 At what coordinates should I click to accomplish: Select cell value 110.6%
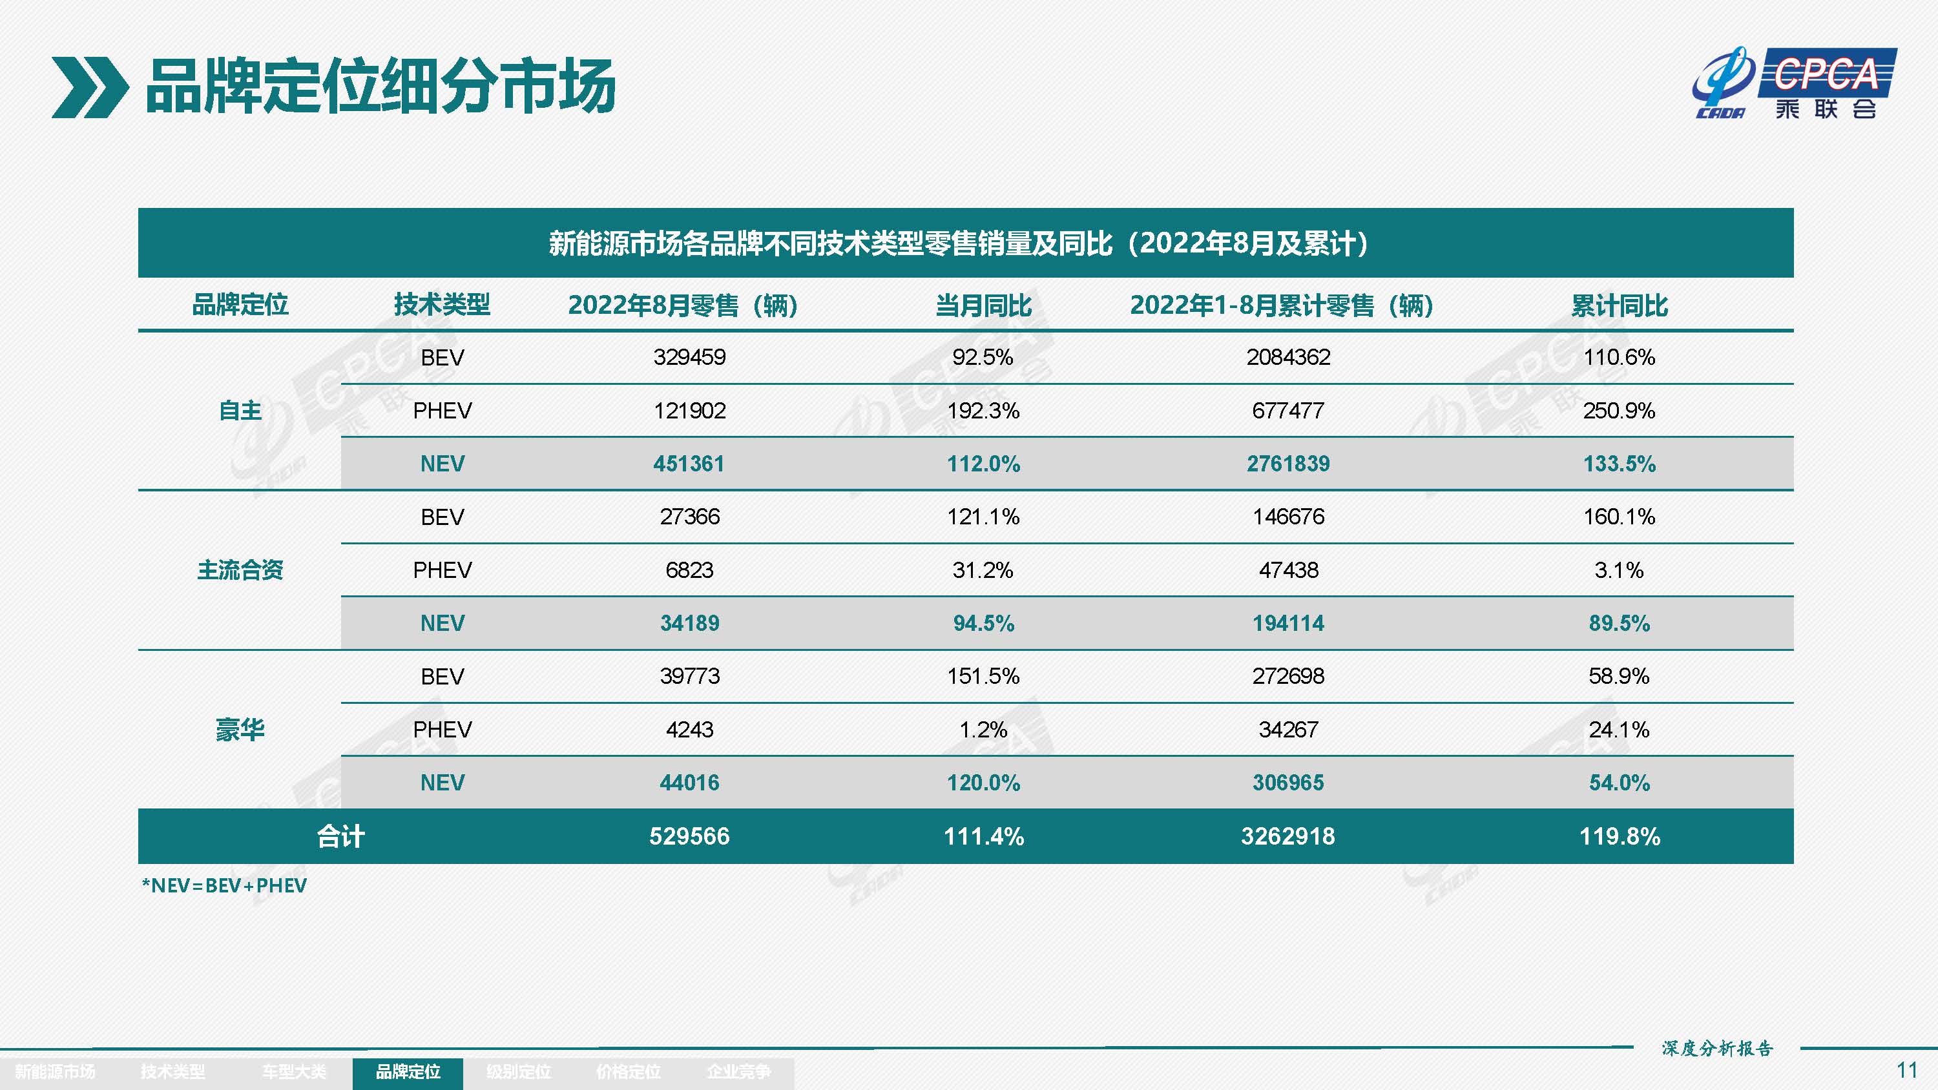[x=1619, y=356]
